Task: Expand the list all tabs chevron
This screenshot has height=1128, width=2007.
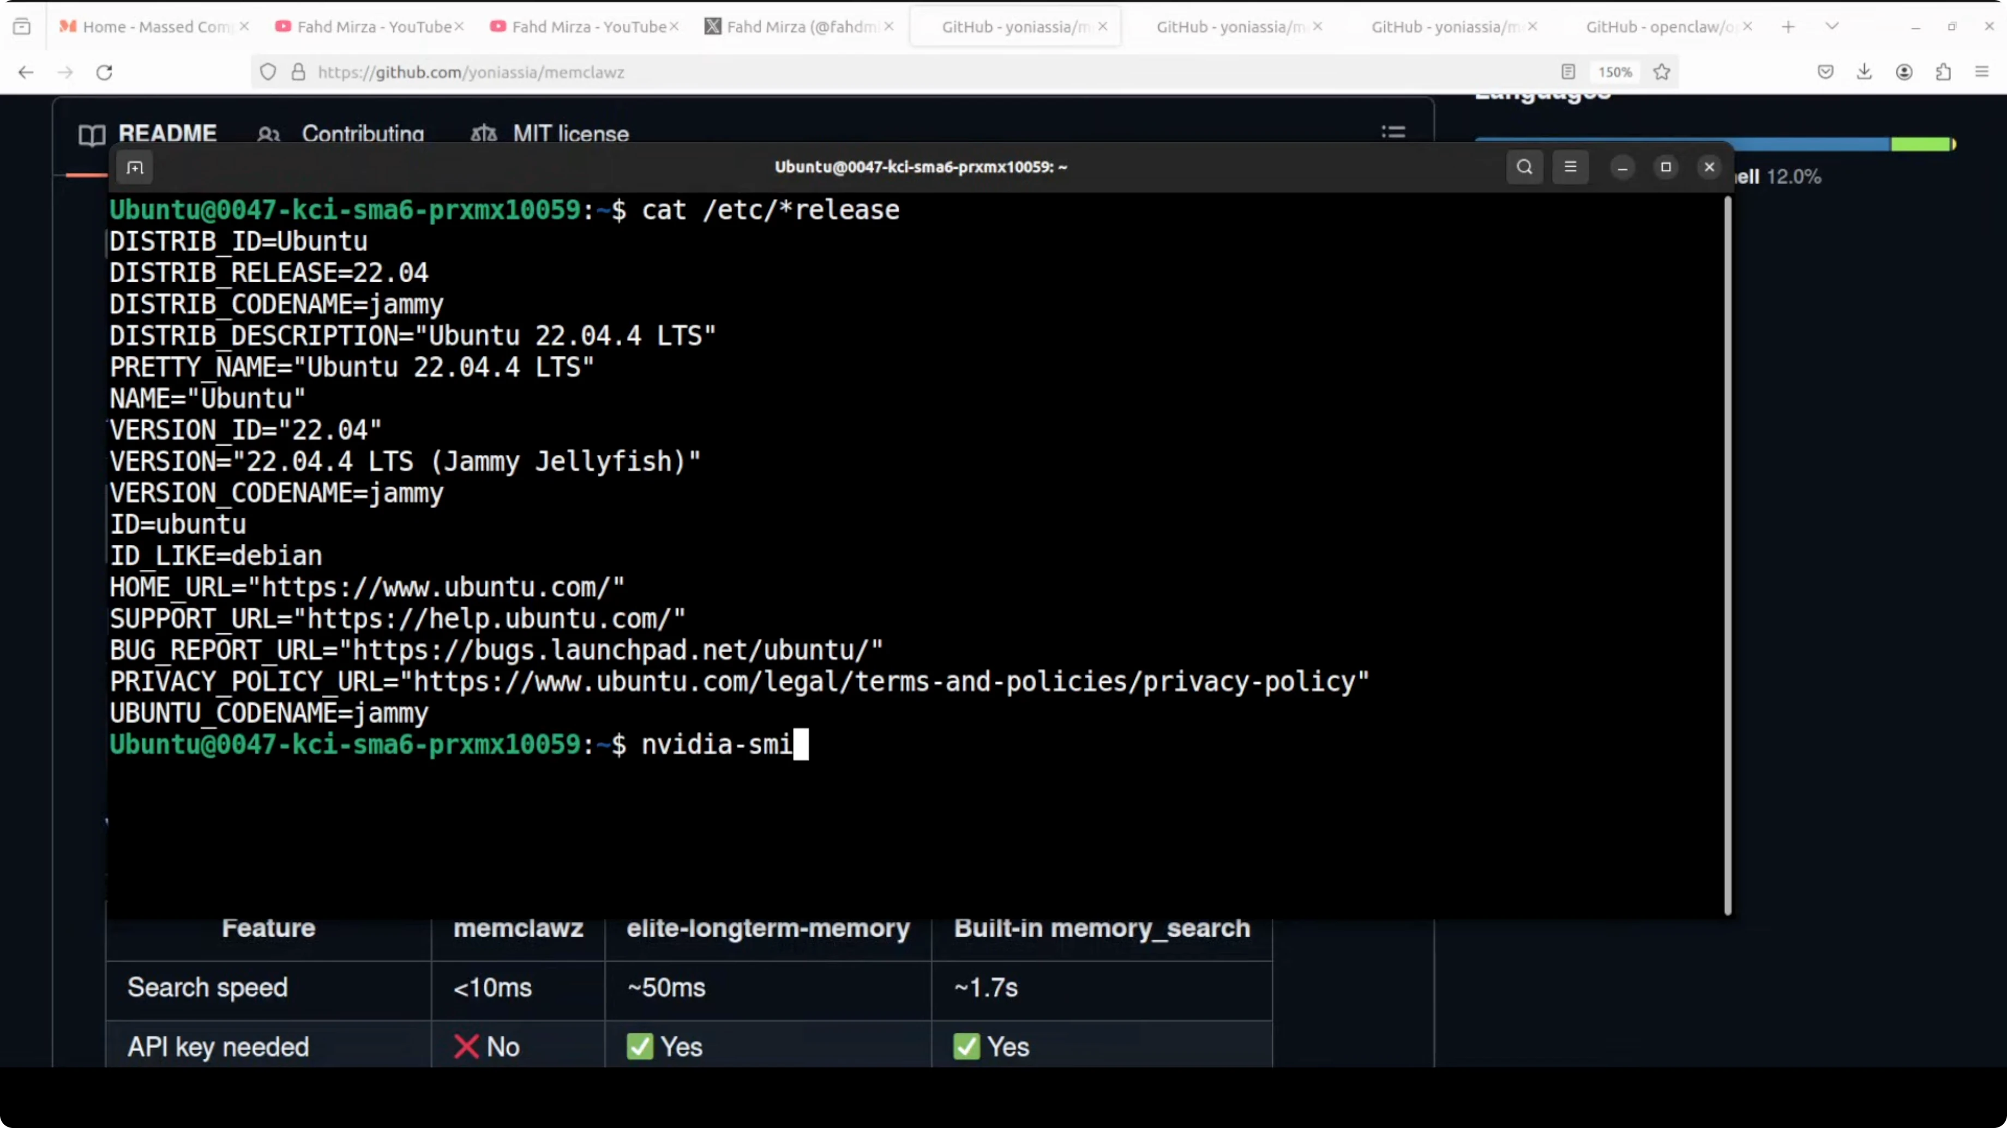Action: 1832,27
